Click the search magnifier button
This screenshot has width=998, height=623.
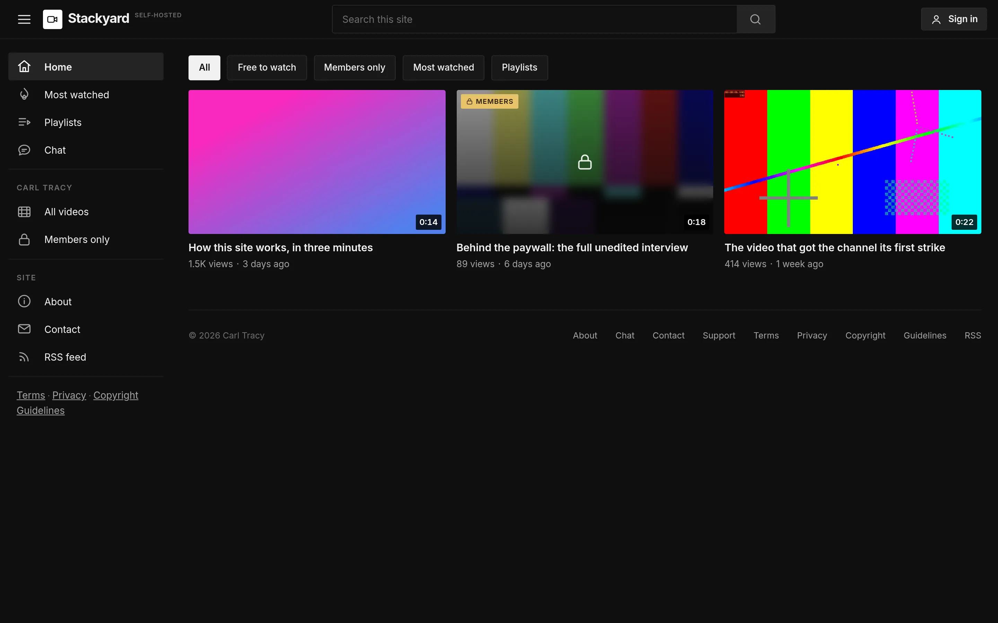pyautogui.click(x=755, y=19)
